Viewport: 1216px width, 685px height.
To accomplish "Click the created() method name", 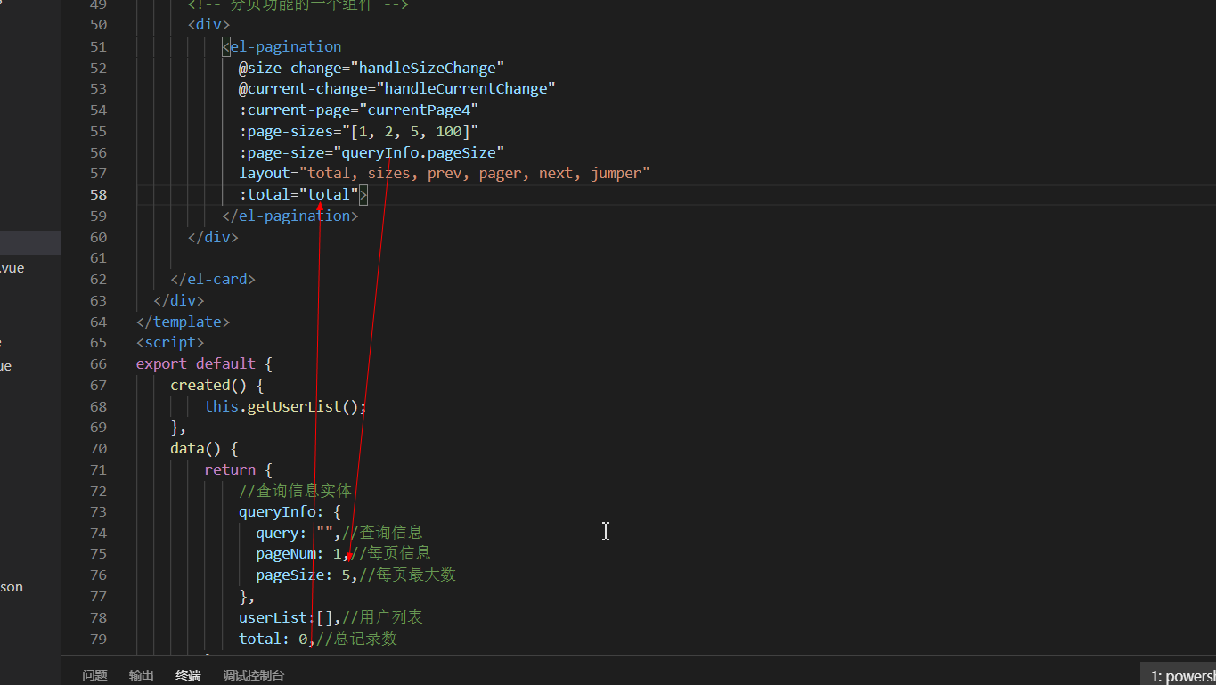I will click(200, 385).
